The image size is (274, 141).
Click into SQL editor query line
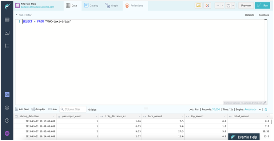tap(47, 22)
